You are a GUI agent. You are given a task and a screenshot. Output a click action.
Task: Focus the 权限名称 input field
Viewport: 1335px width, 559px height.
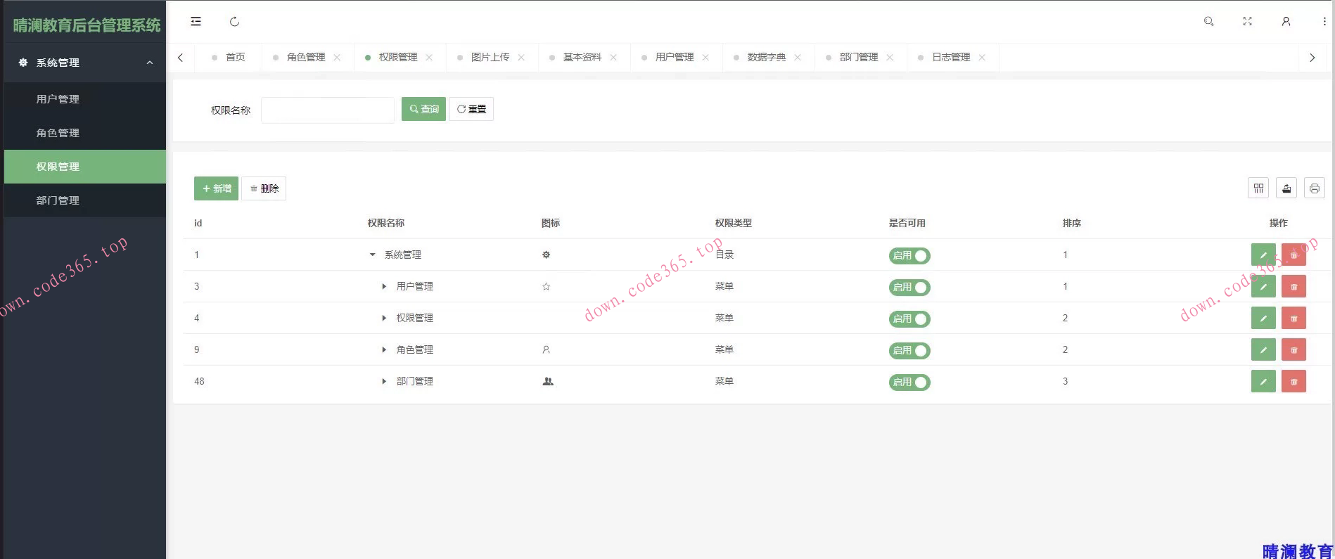pyautogui.click(x=328, y=110)
